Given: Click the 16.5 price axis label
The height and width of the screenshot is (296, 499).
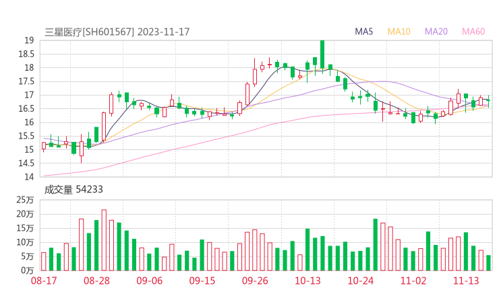Looking at the screenshot, I should [26, 108].
